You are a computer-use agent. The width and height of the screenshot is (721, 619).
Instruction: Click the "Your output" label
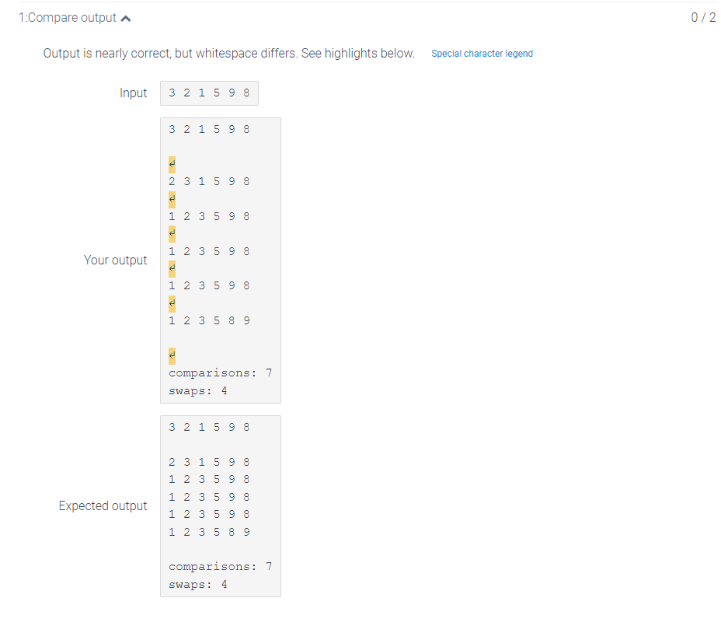coord(115,260)
